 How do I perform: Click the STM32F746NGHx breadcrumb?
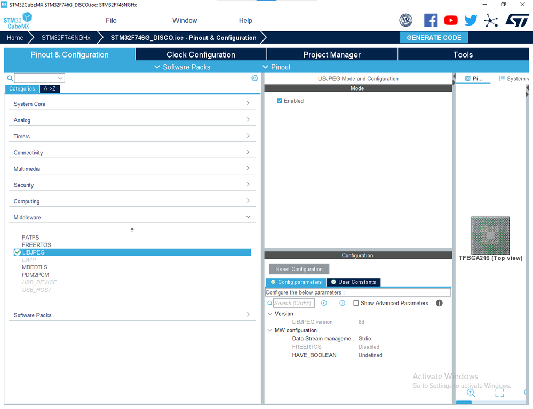point(66,38)
